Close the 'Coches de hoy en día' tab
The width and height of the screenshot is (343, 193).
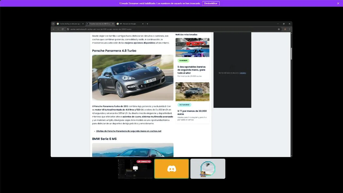click(83, 24)
